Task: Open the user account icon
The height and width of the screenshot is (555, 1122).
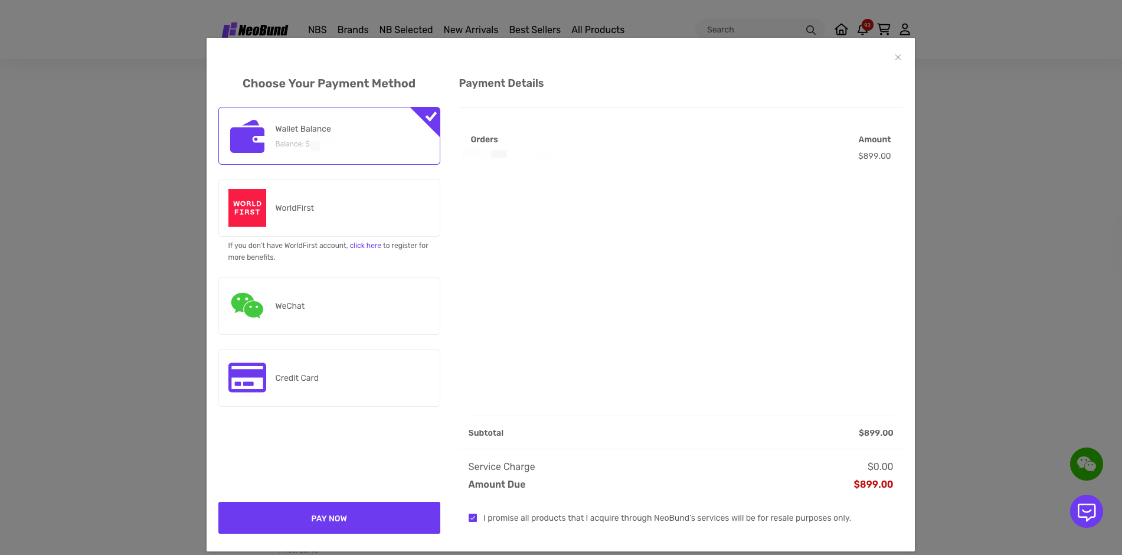Action: pos(905,30)
